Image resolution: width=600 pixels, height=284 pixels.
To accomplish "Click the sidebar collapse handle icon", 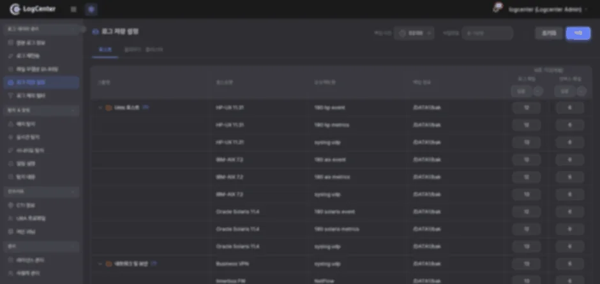I will click(x=83, y=29).
